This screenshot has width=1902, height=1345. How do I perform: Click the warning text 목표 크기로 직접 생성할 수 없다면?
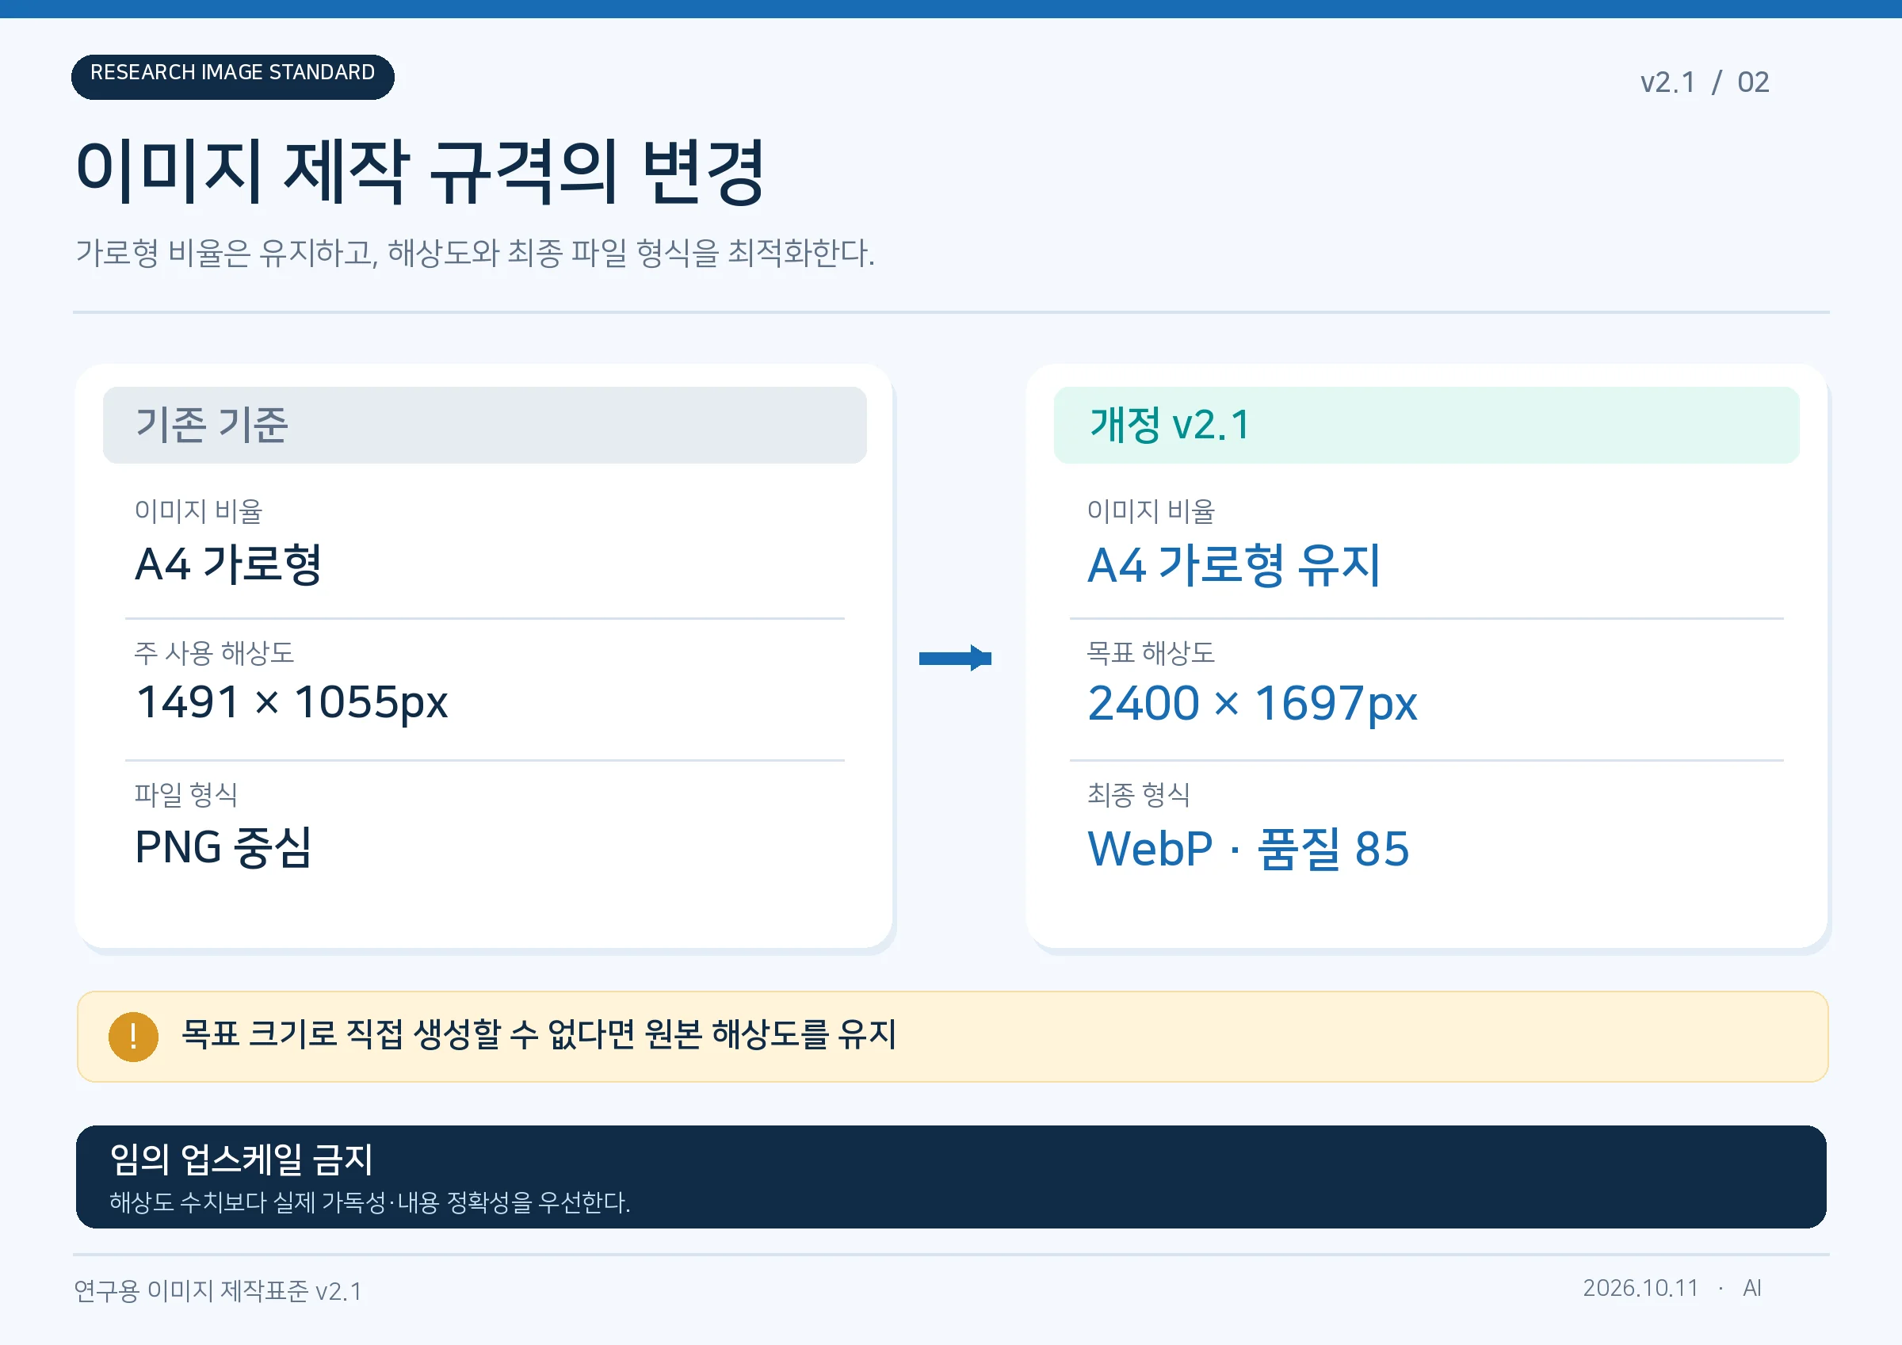pos(538,1034)
